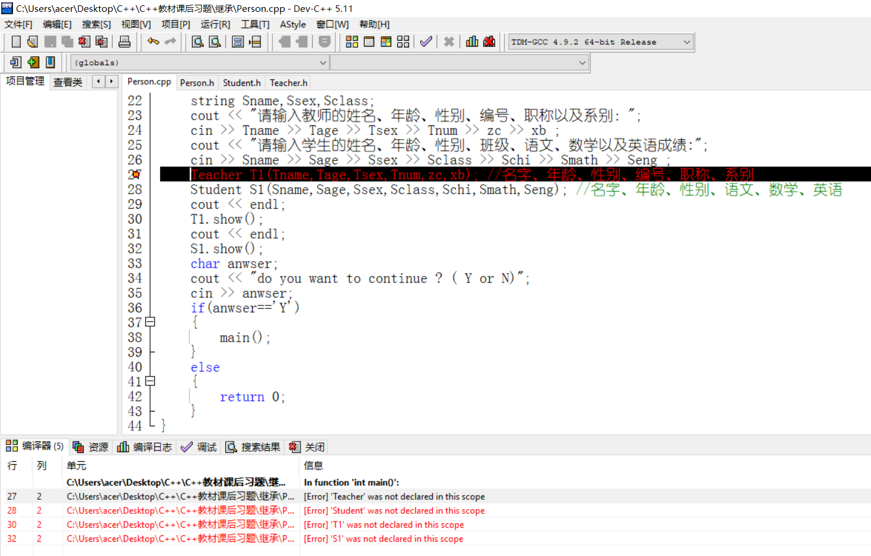Screen dimensions: 871x556
Task: Open the 编辑[E] menu
Action: point(57,24)
